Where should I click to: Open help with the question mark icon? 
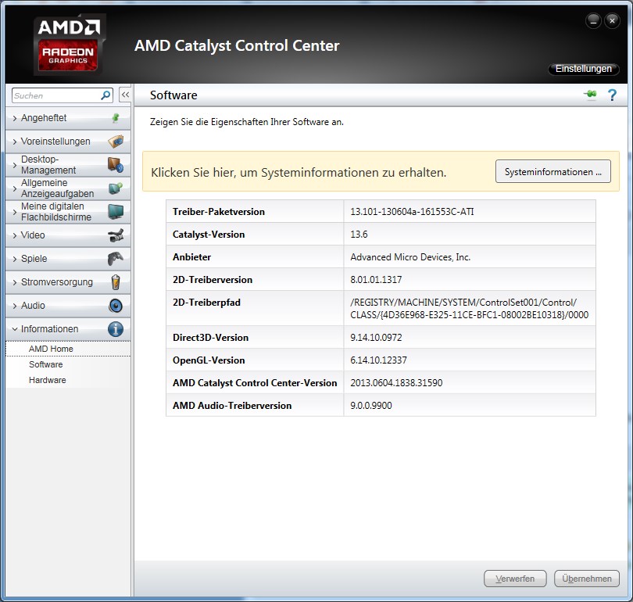click(612, 95)
